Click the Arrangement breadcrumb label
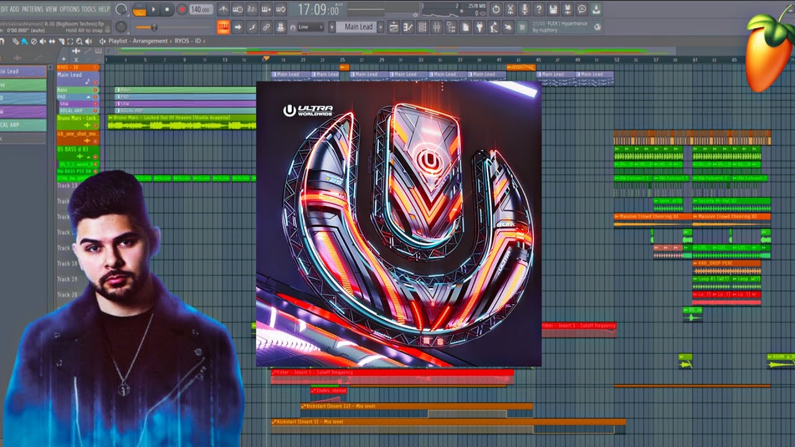Image resolution: width=795 pixels, height=447 pixels. tap(150, 41)
